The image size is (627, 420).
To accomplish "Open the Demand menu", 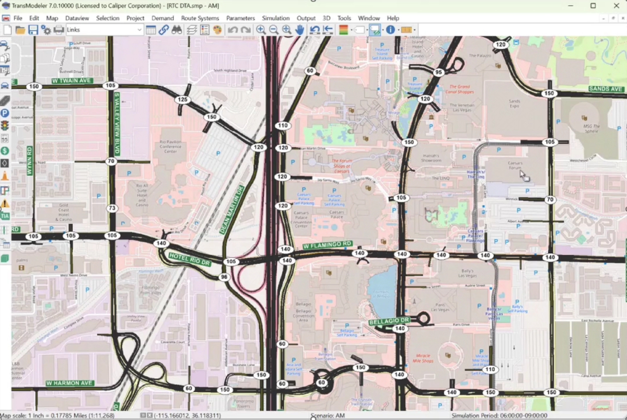I will (x=162, y=18).
